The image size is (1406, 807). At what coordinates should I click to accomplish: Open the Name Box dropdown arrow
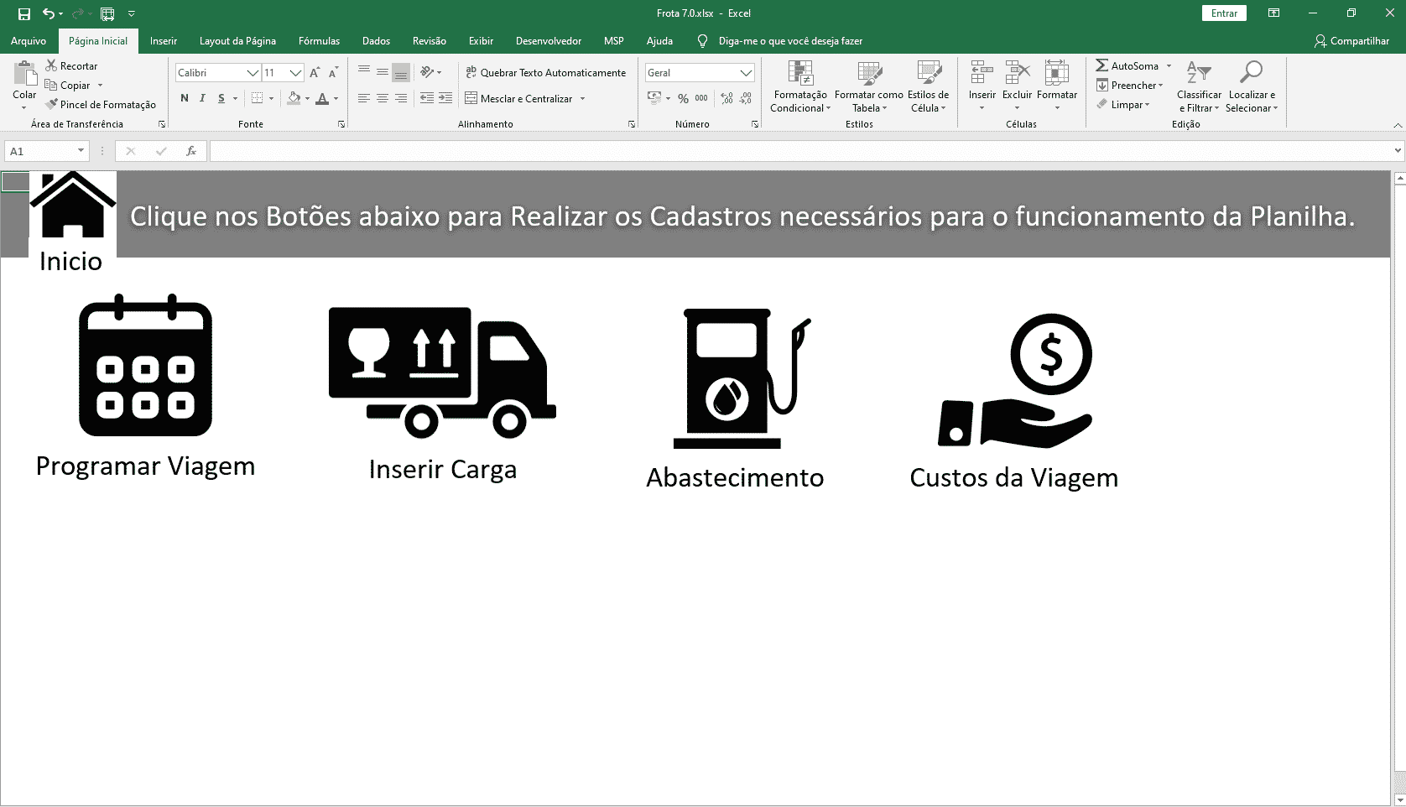coord(81,151)
